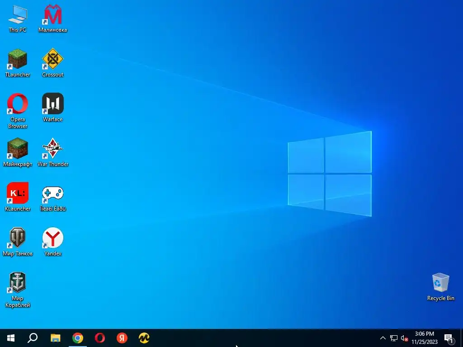Viewport: 463px width, 347px height.
Task: Select the Opera Browser desktop shortcut
Action: point(18,111)
